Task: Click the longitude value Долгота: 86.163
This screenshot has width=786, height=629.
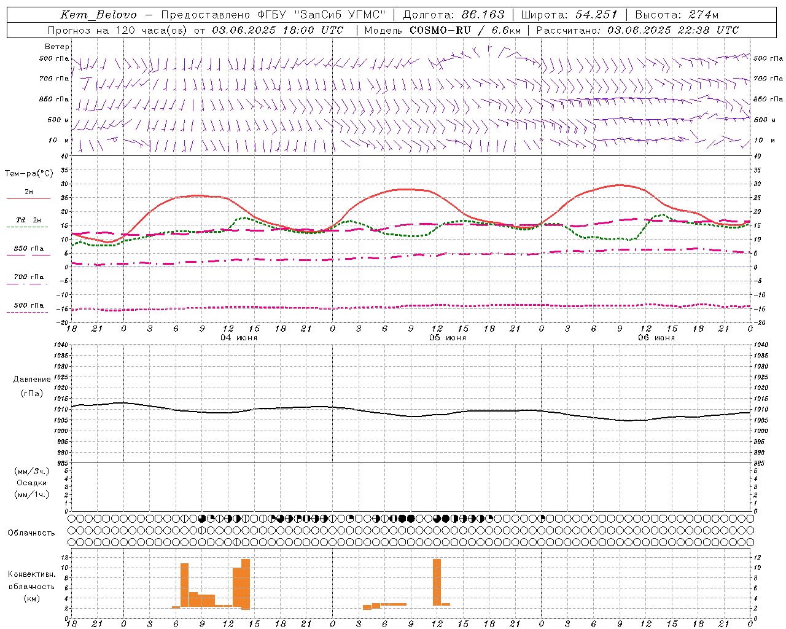Action: [x=454, y=15]
